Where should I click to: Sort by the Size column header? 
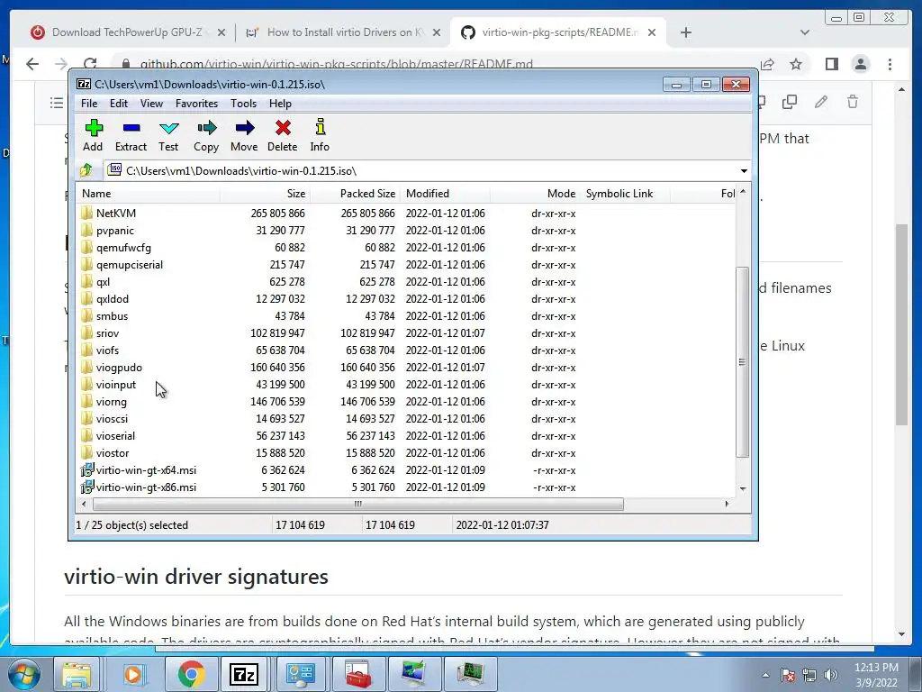click(265, 194)
